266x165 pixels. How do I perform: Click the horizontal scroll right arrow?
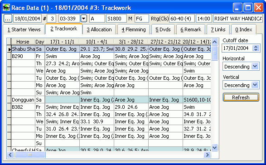point(207,155)
